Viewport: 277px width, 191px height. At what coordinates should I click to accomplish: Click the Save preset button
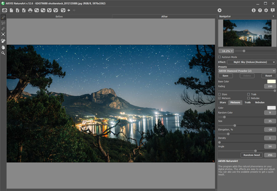[x=226, y=76]
